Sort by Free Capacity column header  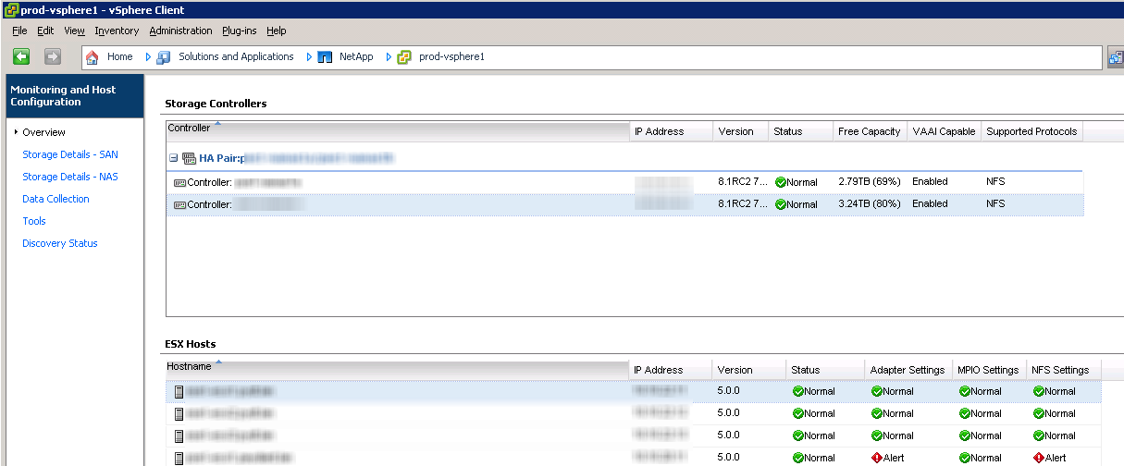pos(870,131)
